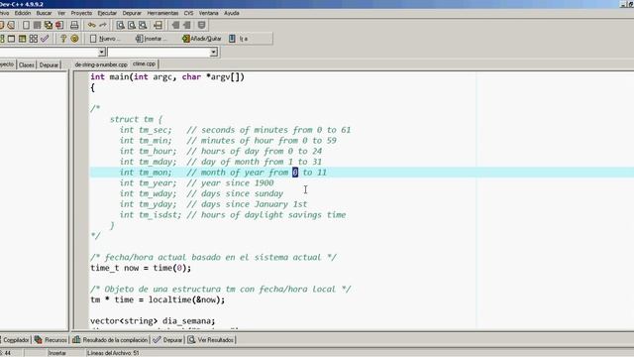Image resolution: width=634 pixels, height=357 pixels.
Task: Click the line 'int tm_hour;'
Action: [148, 151]
